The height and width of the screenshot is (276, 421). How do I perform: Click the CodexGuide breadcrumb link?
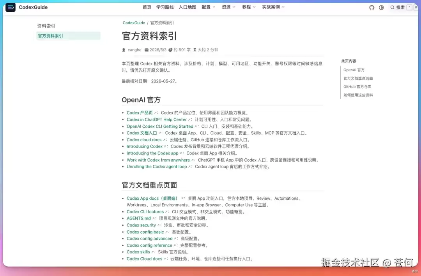pyautogui.click(x=134, y=23)
